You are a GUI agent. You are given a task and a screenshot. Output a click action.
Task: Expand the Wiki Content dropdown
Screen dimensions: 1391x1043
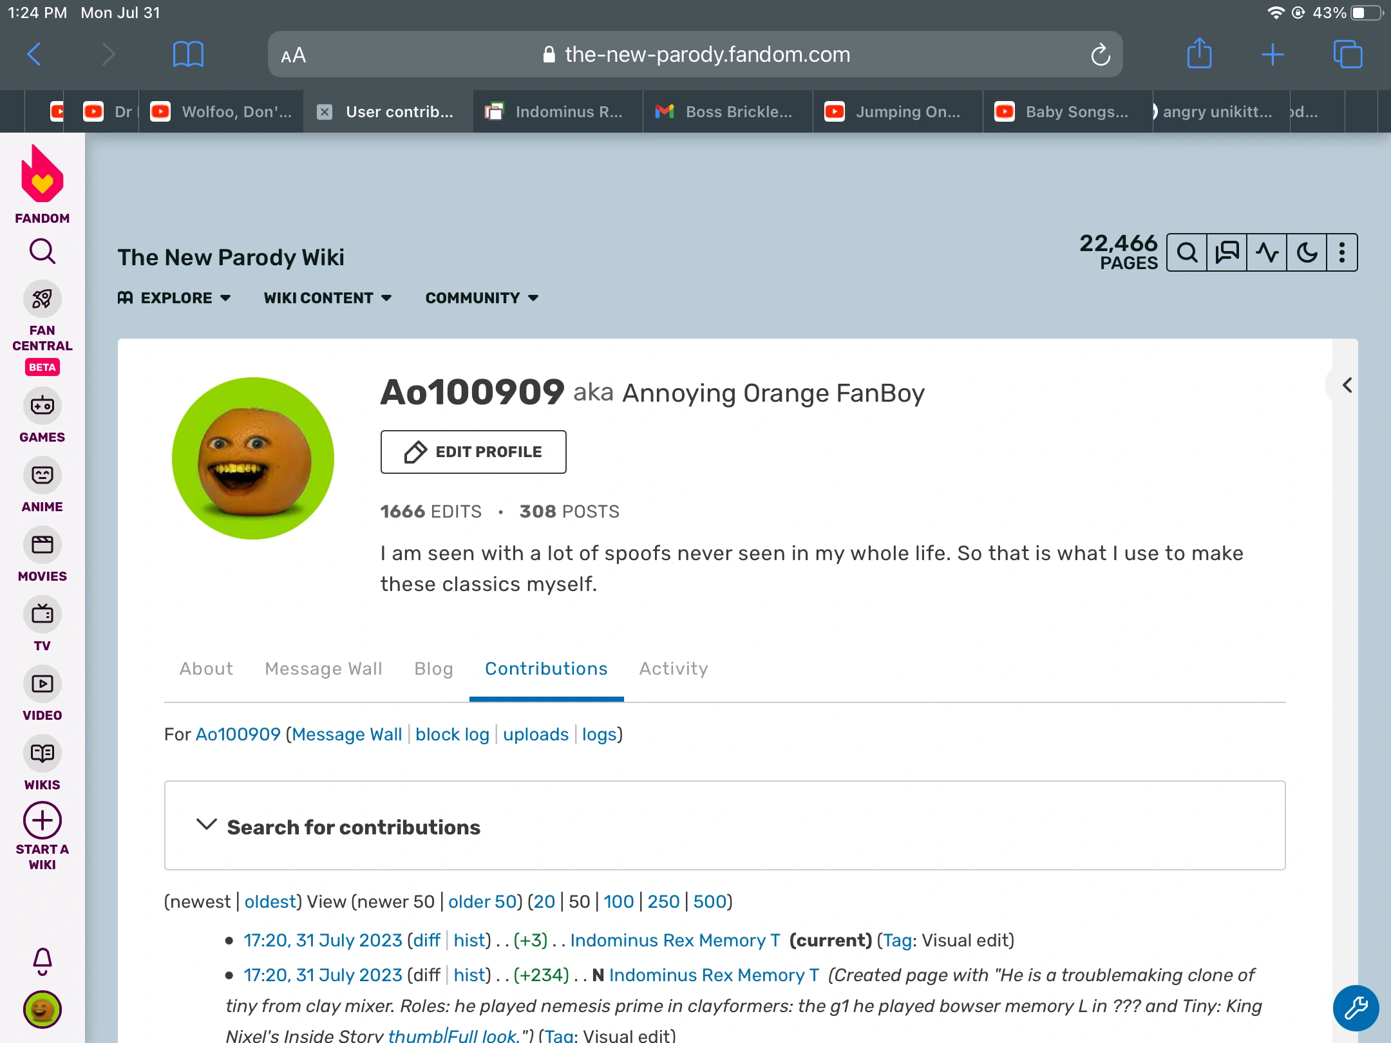[327, 297]
